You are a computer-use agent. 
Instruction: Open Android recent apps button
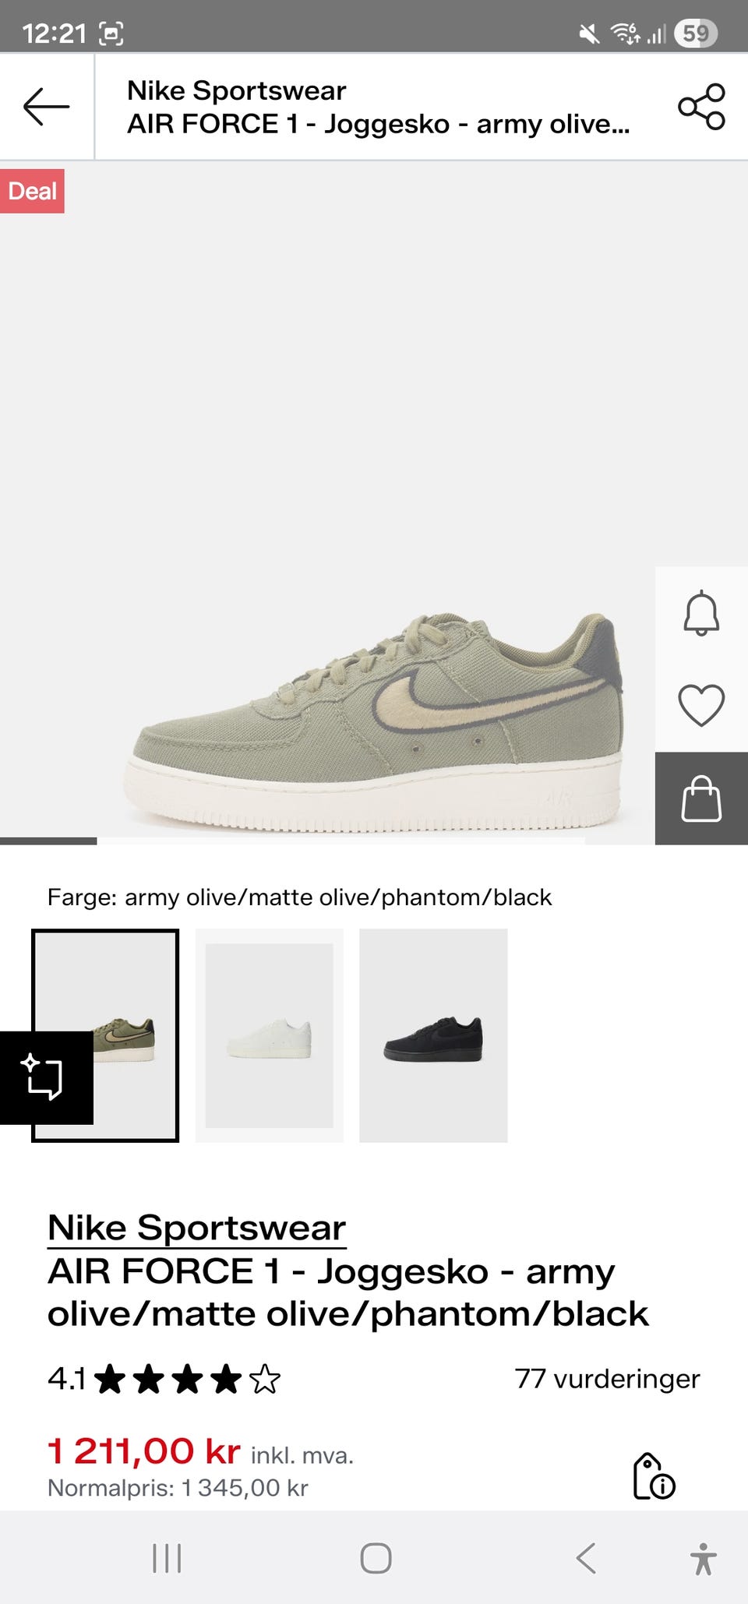[x=167, y=1558]
